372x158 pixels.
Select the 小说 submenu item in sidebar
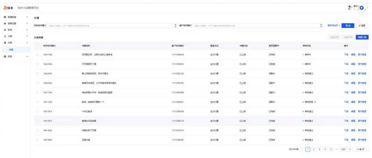pyautogui.click(x=11, y=50)
